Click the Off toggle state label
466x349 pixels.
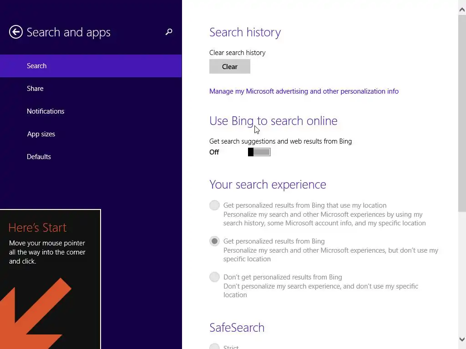click(214, 152)
